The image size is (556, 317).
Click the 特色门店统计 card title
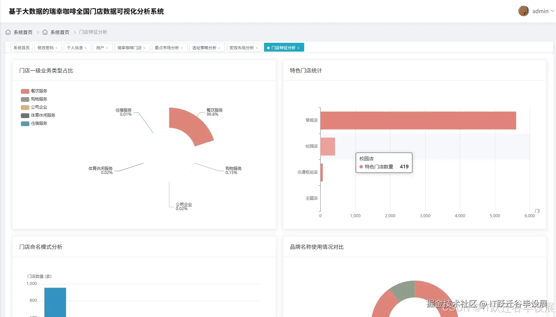[306, 70]
